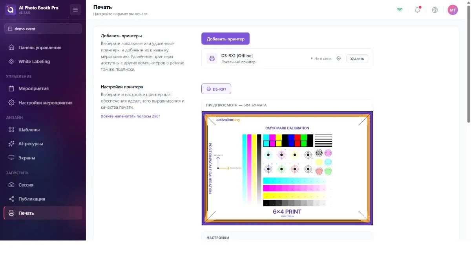Click the page vertical scrollbar
Screen dimensions: 471x265
pyautogui.click(x=469, y=63)
